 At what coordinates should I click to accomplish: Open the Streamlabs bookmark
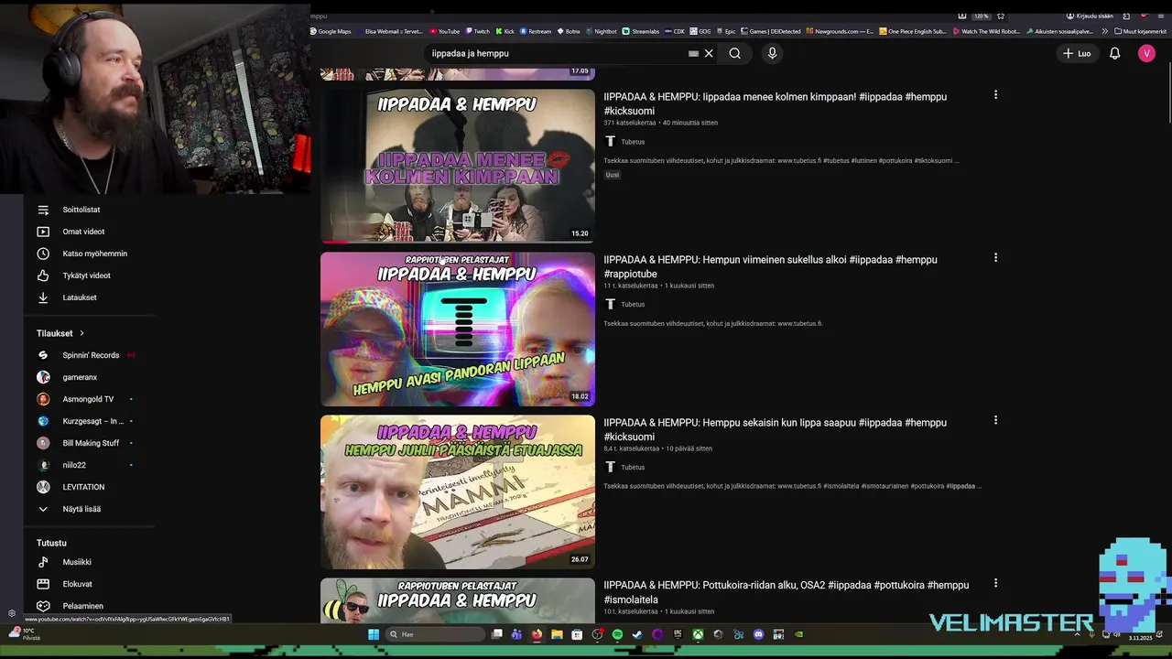pyautogui.click(x=641, y=31)
